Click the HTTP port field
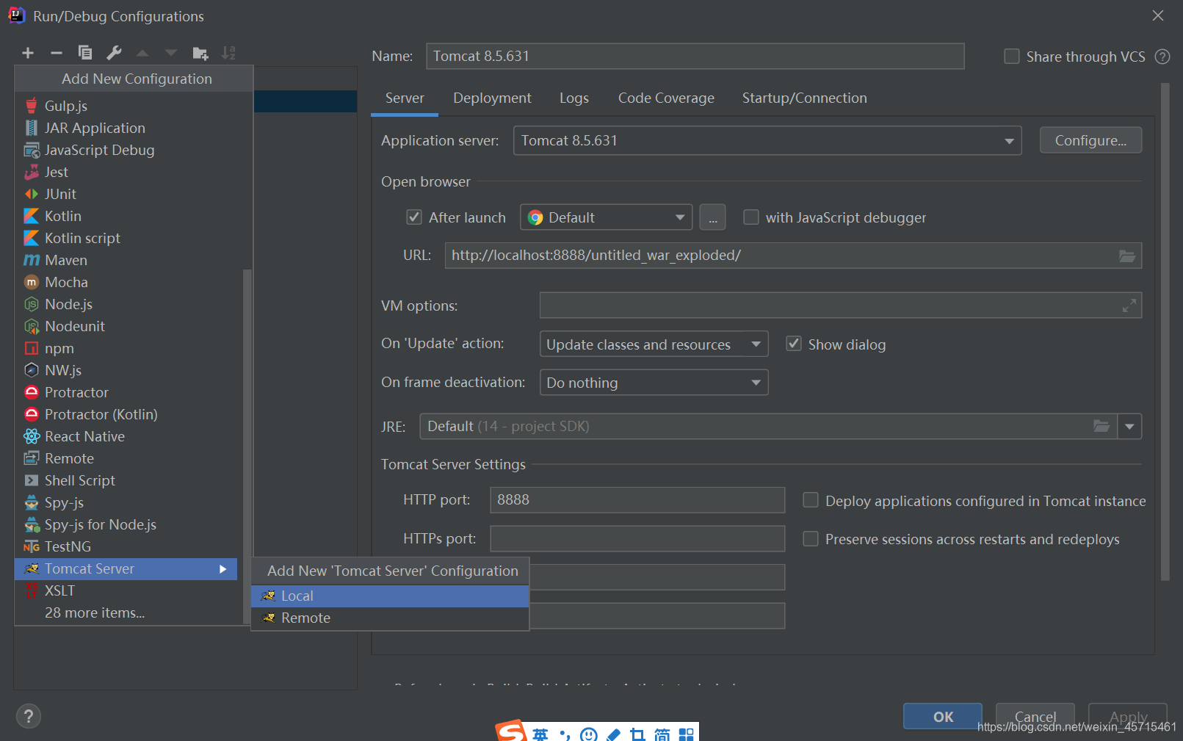Screen dimensions: 1183x741 pyautogui.click(x=637, y=500)
